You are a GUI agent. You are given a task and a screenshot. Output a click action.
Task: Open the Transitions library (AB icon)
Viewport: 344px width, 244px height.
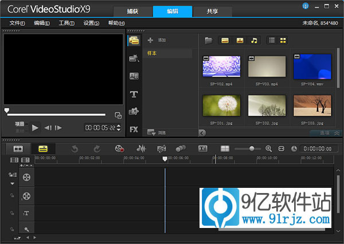pos(134,76)
